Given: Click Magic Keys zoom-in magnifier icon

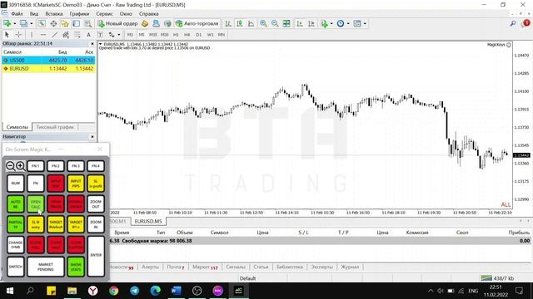Looking at the screenshot, I should [20, 166].
